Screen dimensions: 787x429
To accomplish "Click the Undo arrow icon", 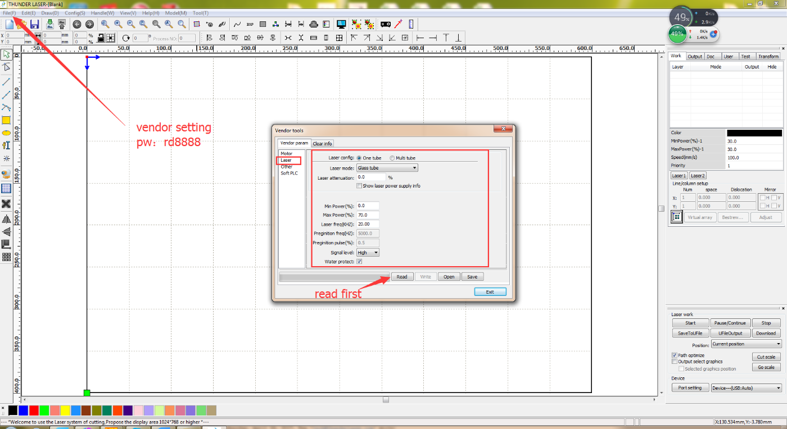I will pos(77,24).
